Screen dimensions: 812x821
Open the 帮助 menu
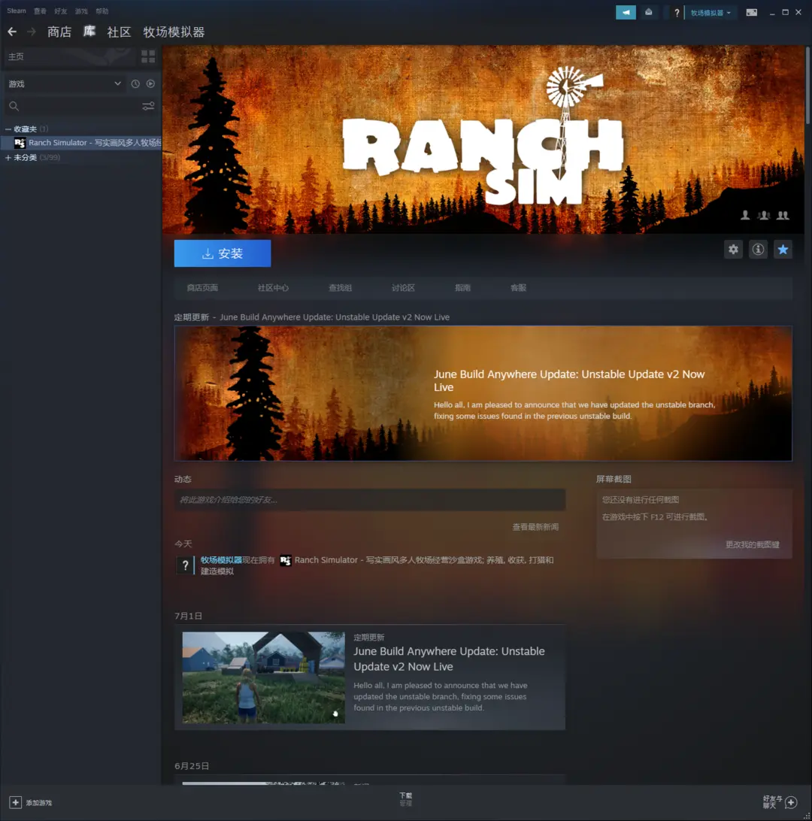(x=102, y=11)
